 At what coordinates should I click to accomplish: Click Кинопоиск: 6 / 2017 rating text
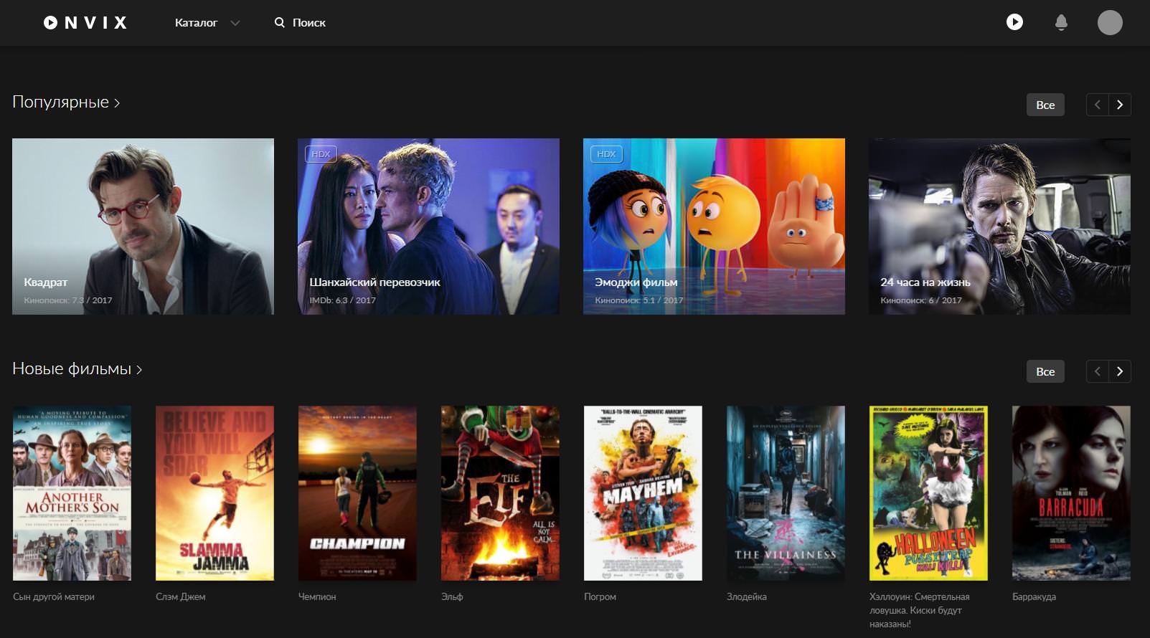pyautogui.click(x=921, y=300)
